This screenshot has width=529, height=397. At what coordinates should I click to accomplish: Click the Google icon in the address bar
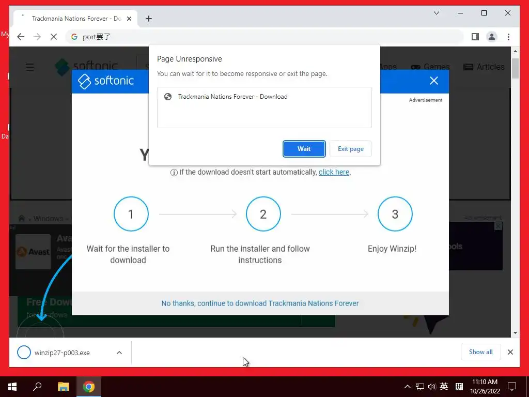click(x=74, y=37)
